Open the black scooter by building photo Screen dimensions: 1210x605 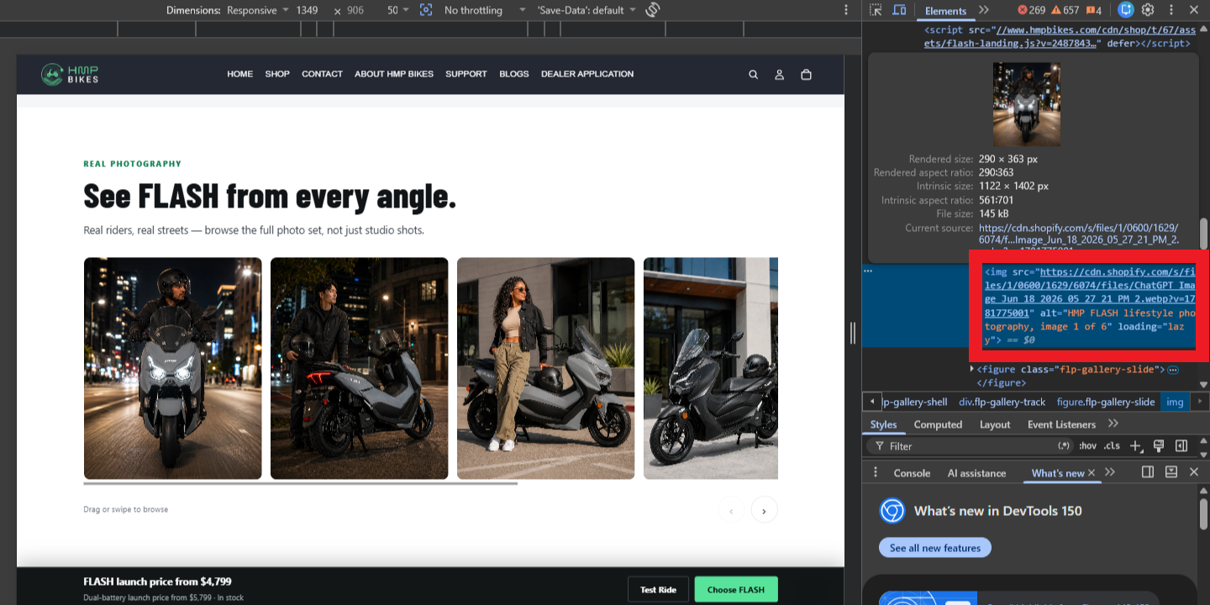coord(711,368)
